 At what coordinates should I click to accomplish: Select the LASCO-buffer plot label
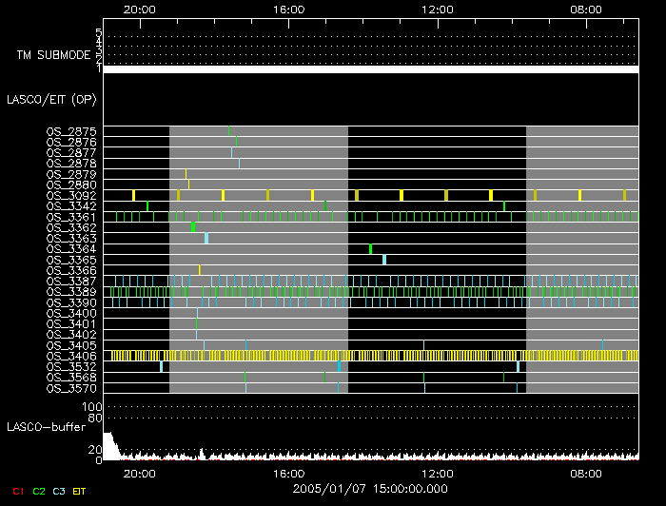pyautogui.click(x=46, y=425)
